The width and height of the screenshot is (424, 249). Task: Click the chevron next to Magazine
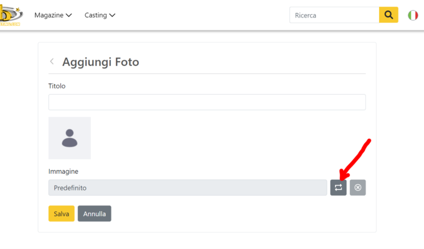pyautogui.click(x=68, y=16)
